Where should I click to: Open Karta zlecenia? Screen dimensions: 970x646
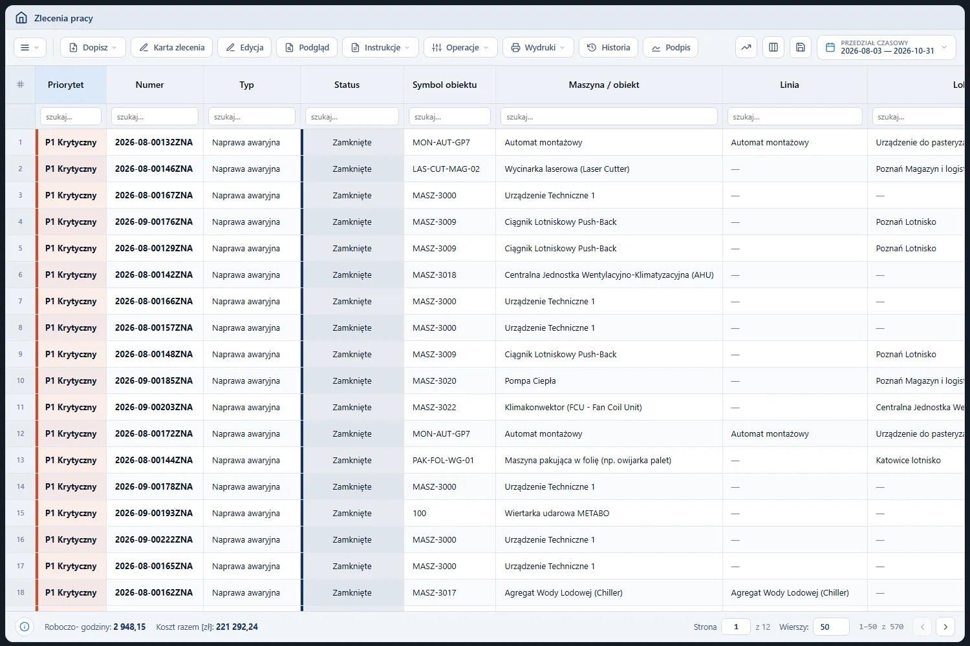click(171, 47)
